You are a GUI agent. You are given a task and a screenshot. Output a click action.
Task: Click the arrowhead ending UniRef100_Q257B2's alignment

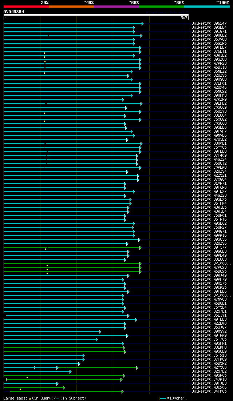pos(70,372)
